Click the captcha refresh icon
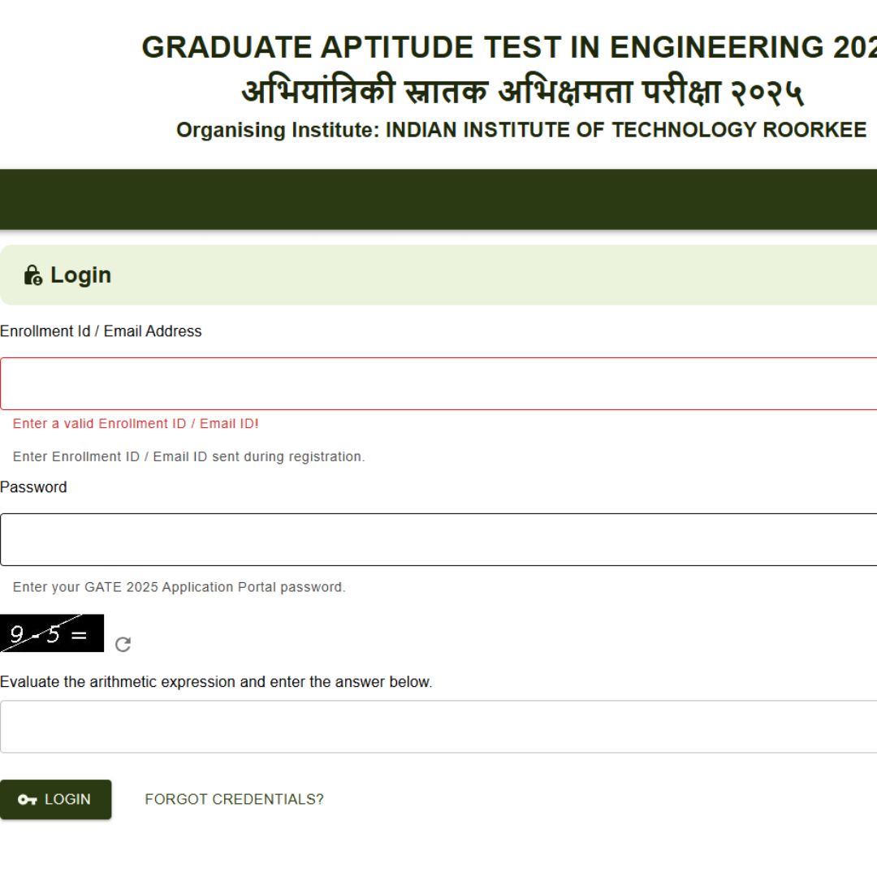This screenshot has height=877, width=877. tap(123, 645)
